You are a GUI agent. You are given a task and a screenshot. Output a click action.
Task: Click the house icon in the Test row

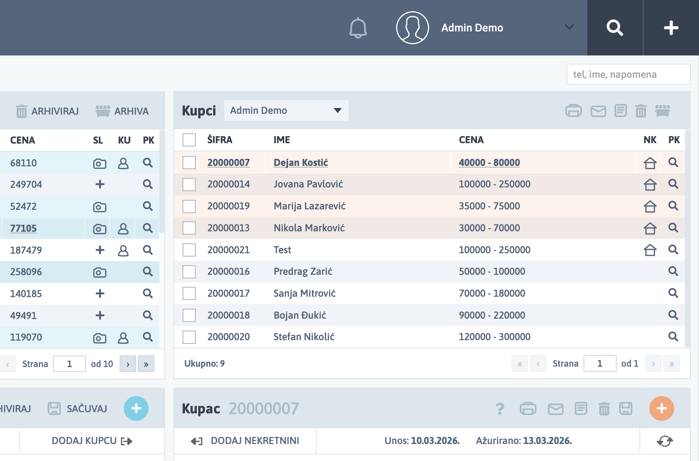click(x=650, y=250)
